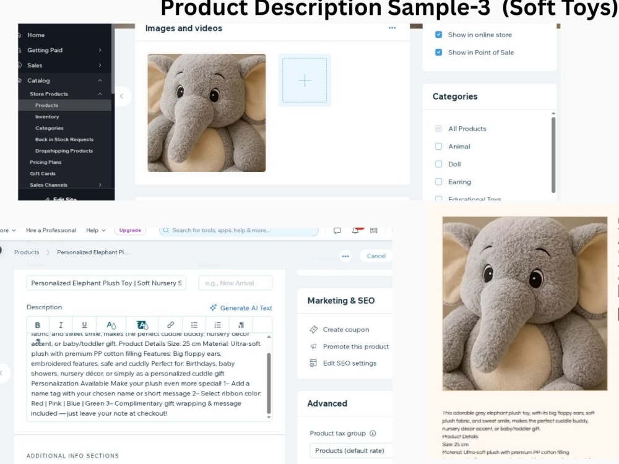Select elephant image thumbnail in Images and videos

(x=207, y=113)
